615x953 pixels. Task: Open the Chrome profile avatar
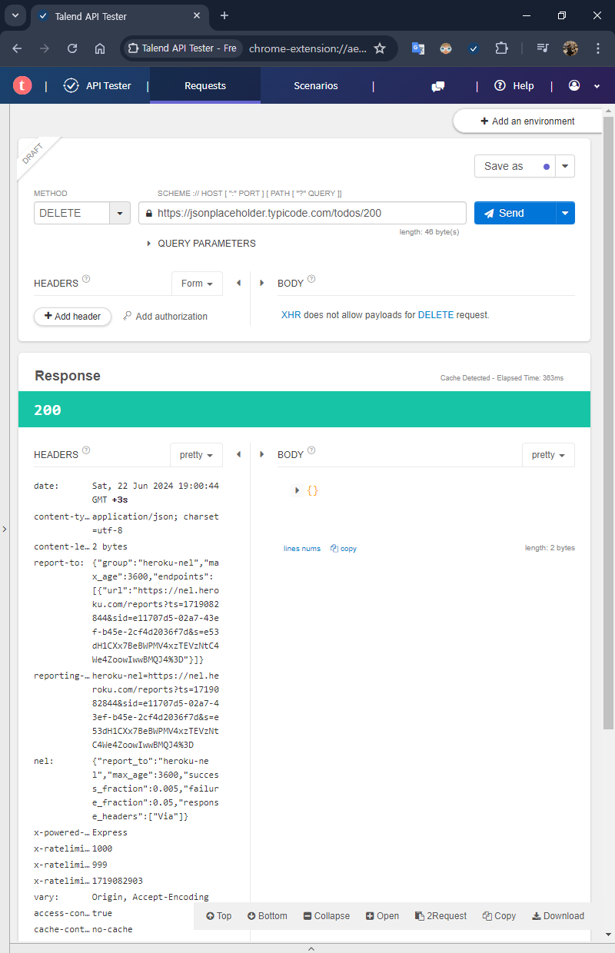coord(570,48)
